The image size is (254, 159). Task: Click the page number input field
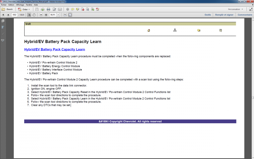pyautogui.click(x=14, y=14)
